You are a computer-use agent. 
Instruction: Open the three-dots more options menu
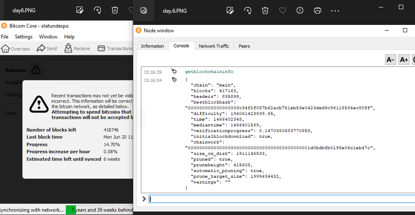335,11
